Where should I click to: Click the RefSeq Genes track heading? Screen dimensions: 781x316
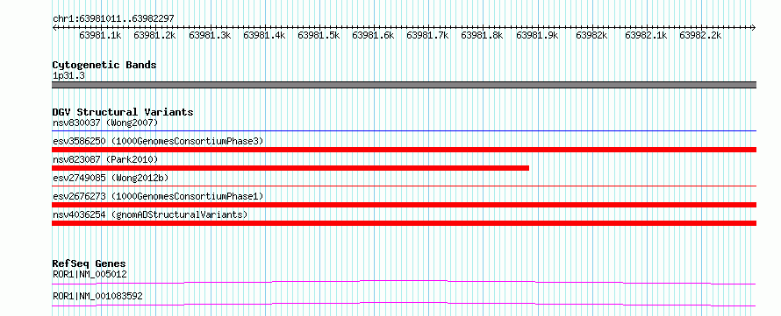coord(90,263)
